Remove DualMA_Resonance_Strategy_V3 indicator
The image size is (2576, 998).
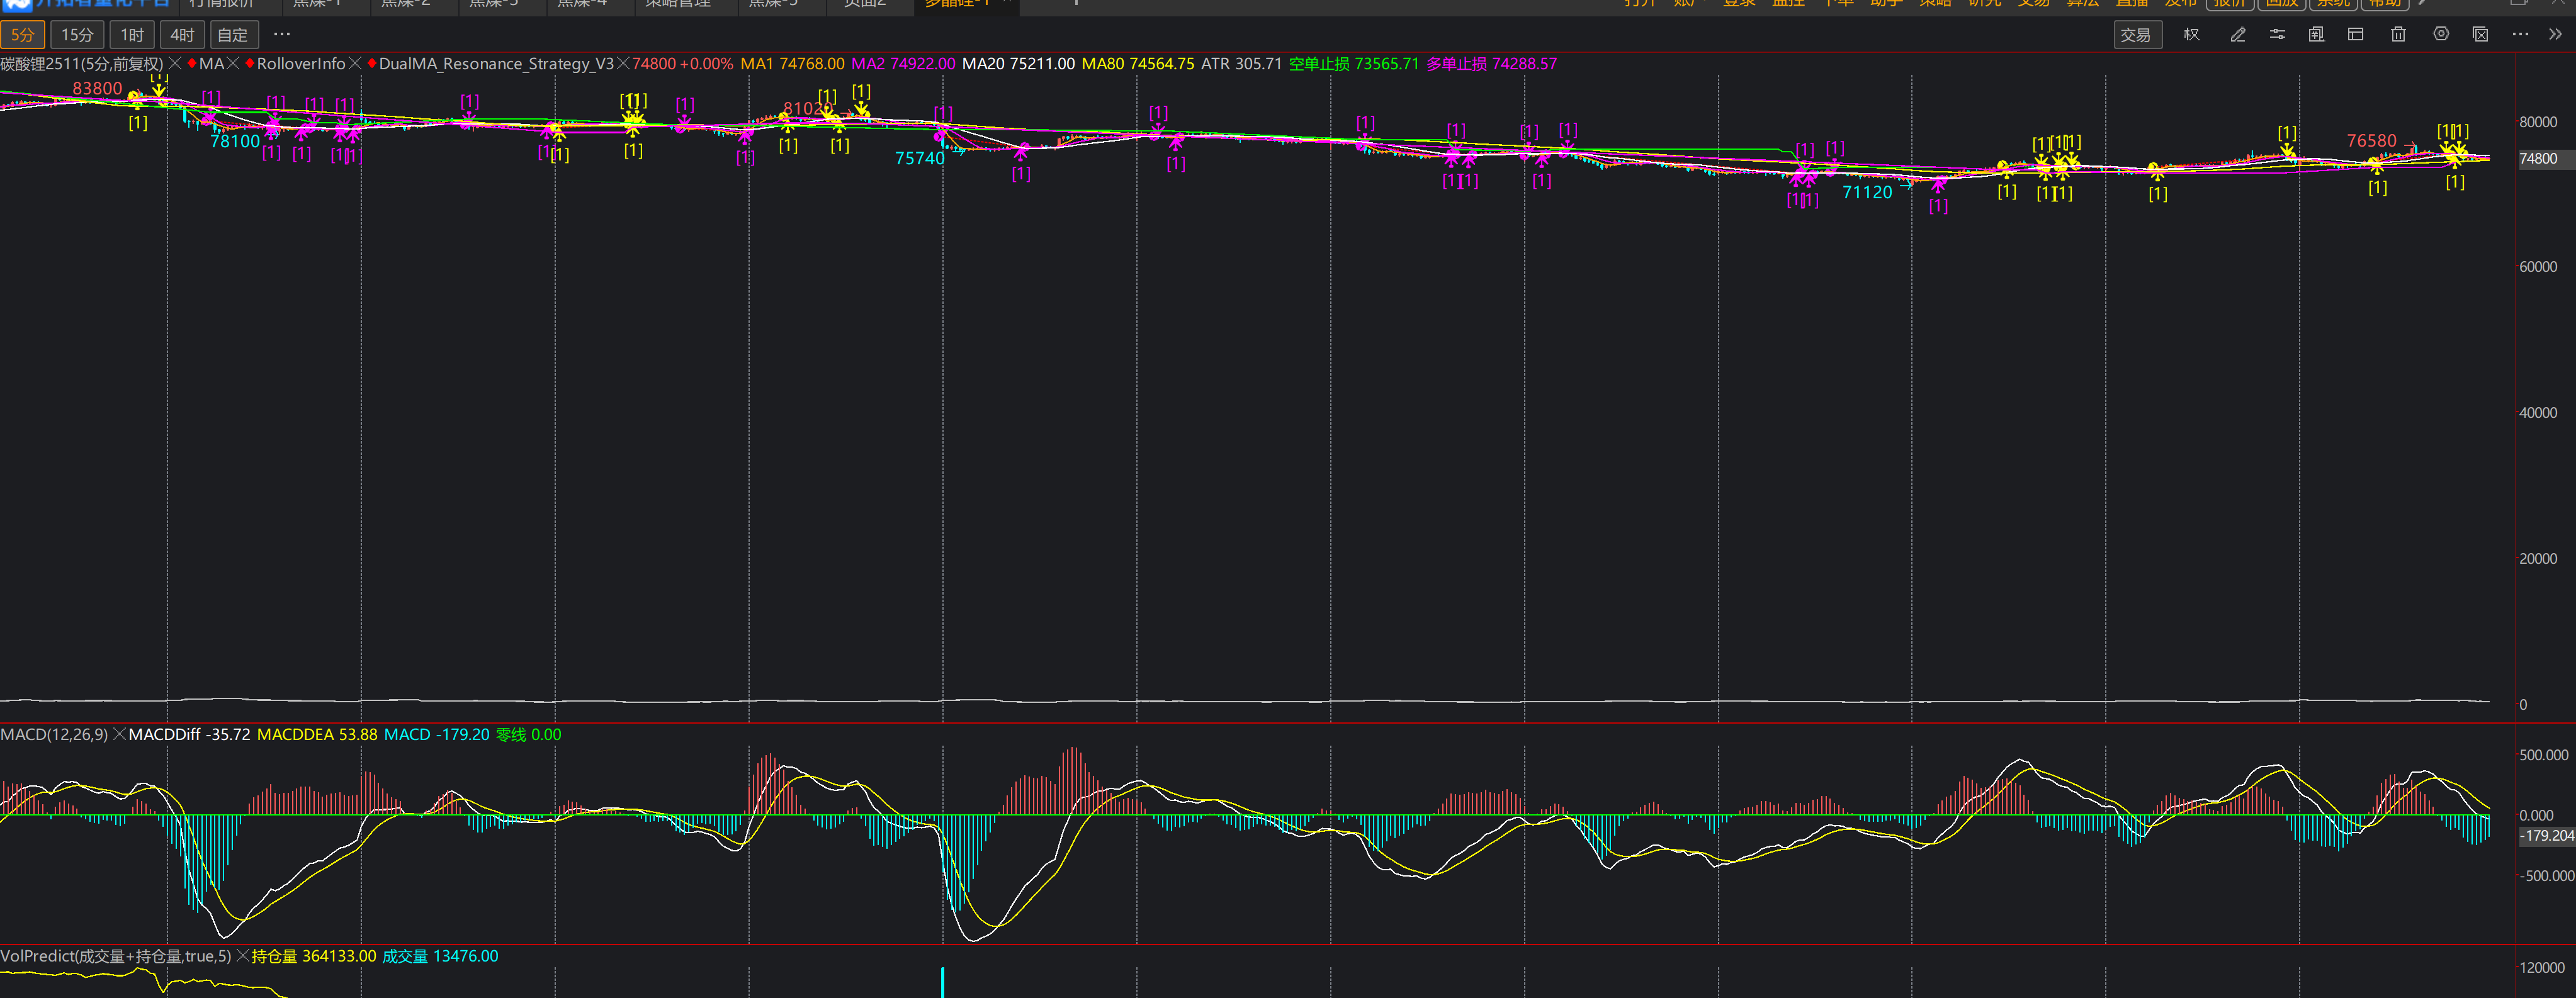(623, 64)
